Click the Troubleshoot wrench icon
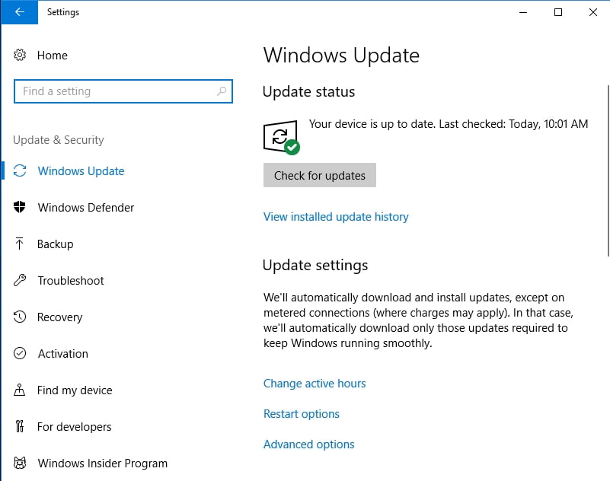610x481 pixels. click(20, 280)
